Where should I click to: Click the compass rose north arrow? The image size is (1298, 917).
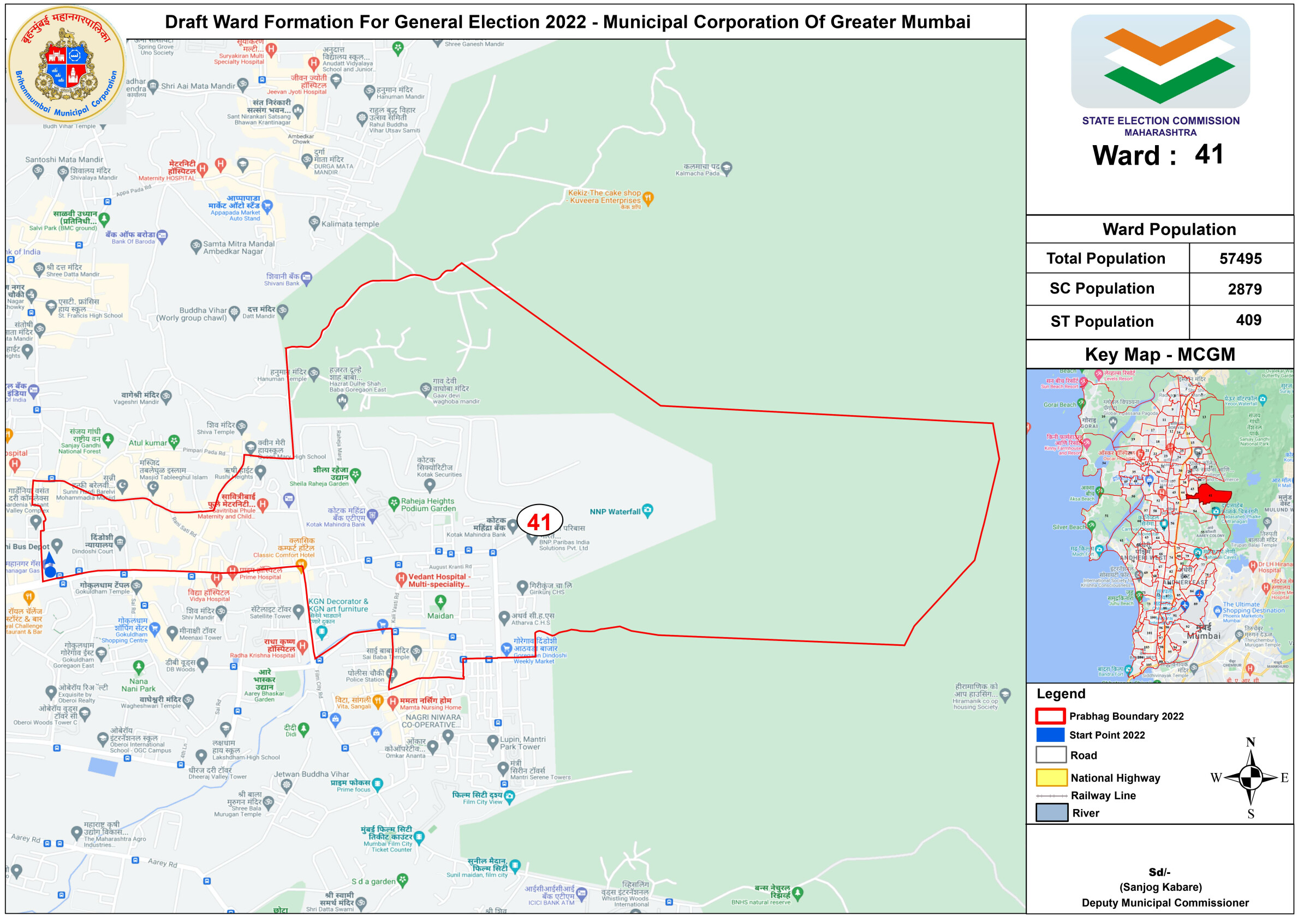[1251, 757]
